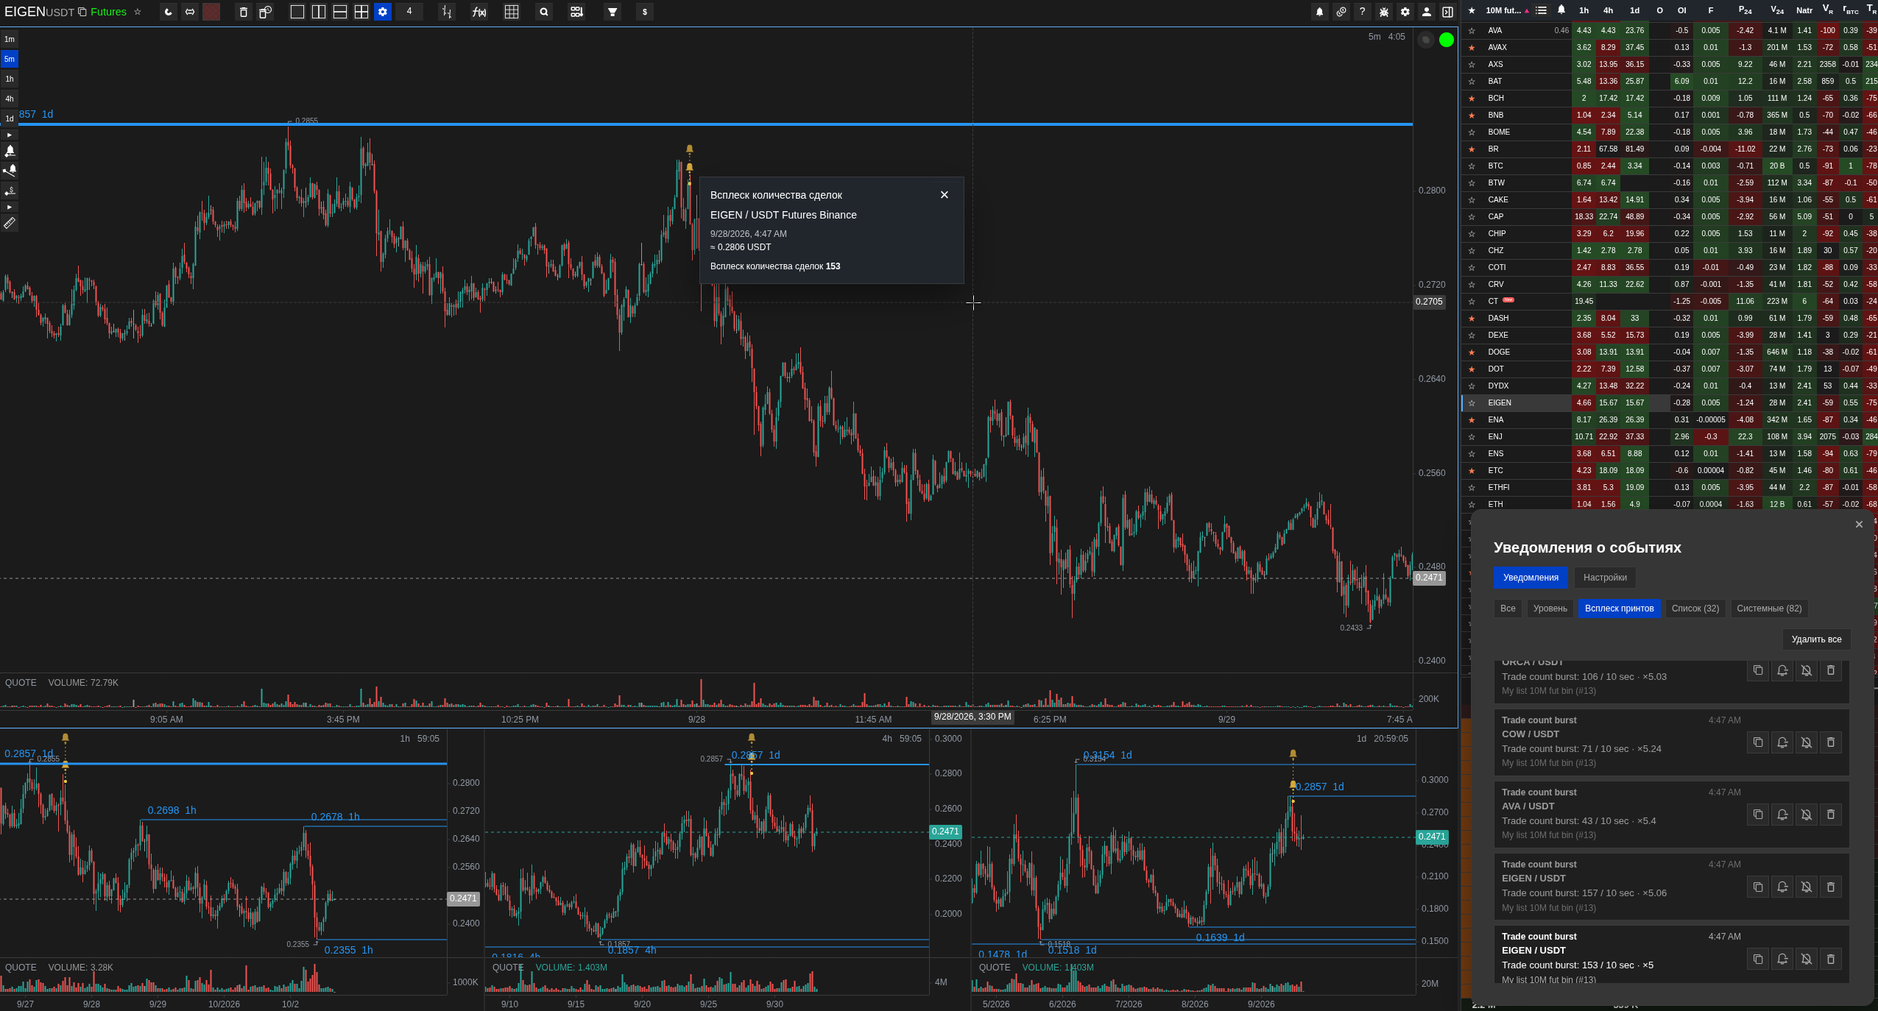The image size is (1878, 1011).
Task: Open the search magnifier icon in toolbar
Action: click(544, 12)
